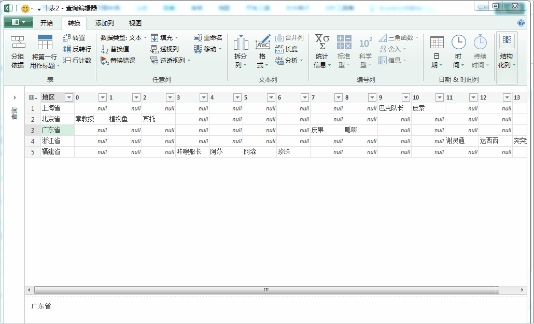534x324 pixels.
Task: Select cell 植物鱼
Action: pyautogui.click(x=124, y=119)
